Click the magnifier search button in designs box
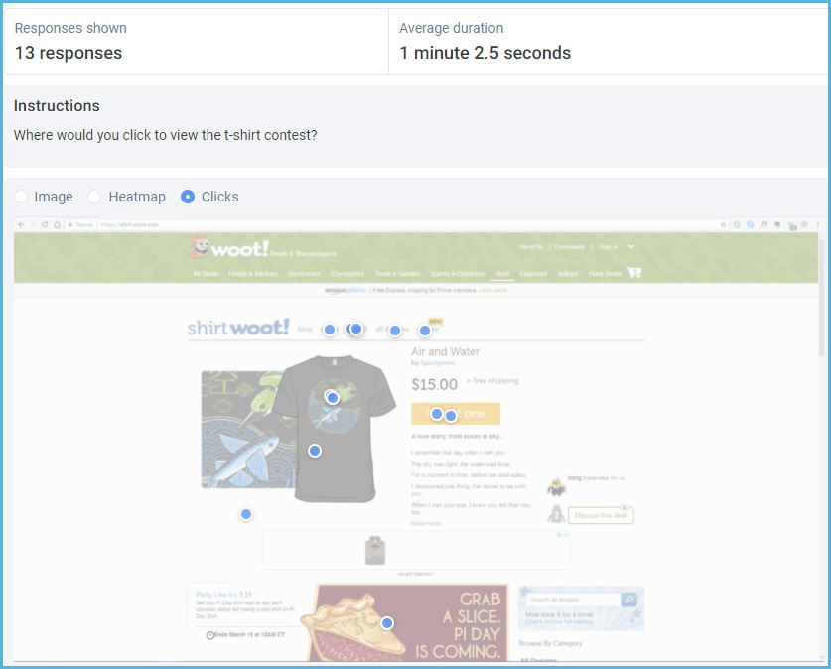The image size is (831, 669). click(629, 600)
